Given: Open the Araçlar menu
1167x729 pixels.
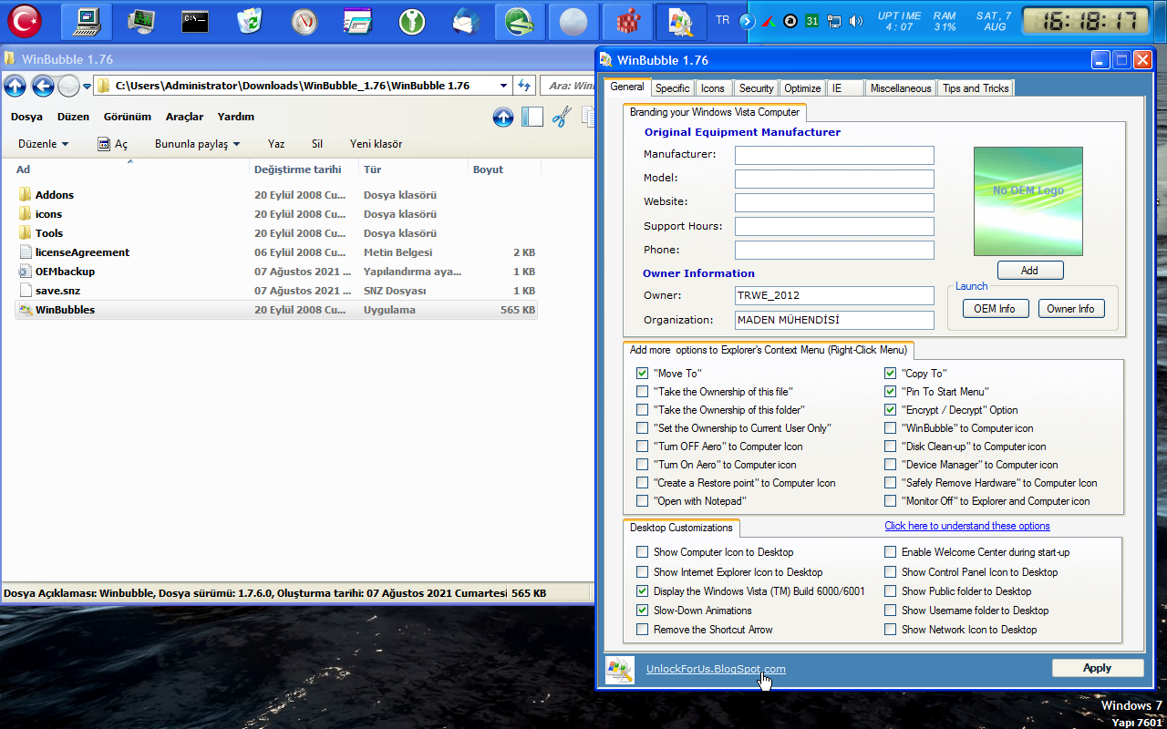Looking at the screenshot, I should 184,117.
